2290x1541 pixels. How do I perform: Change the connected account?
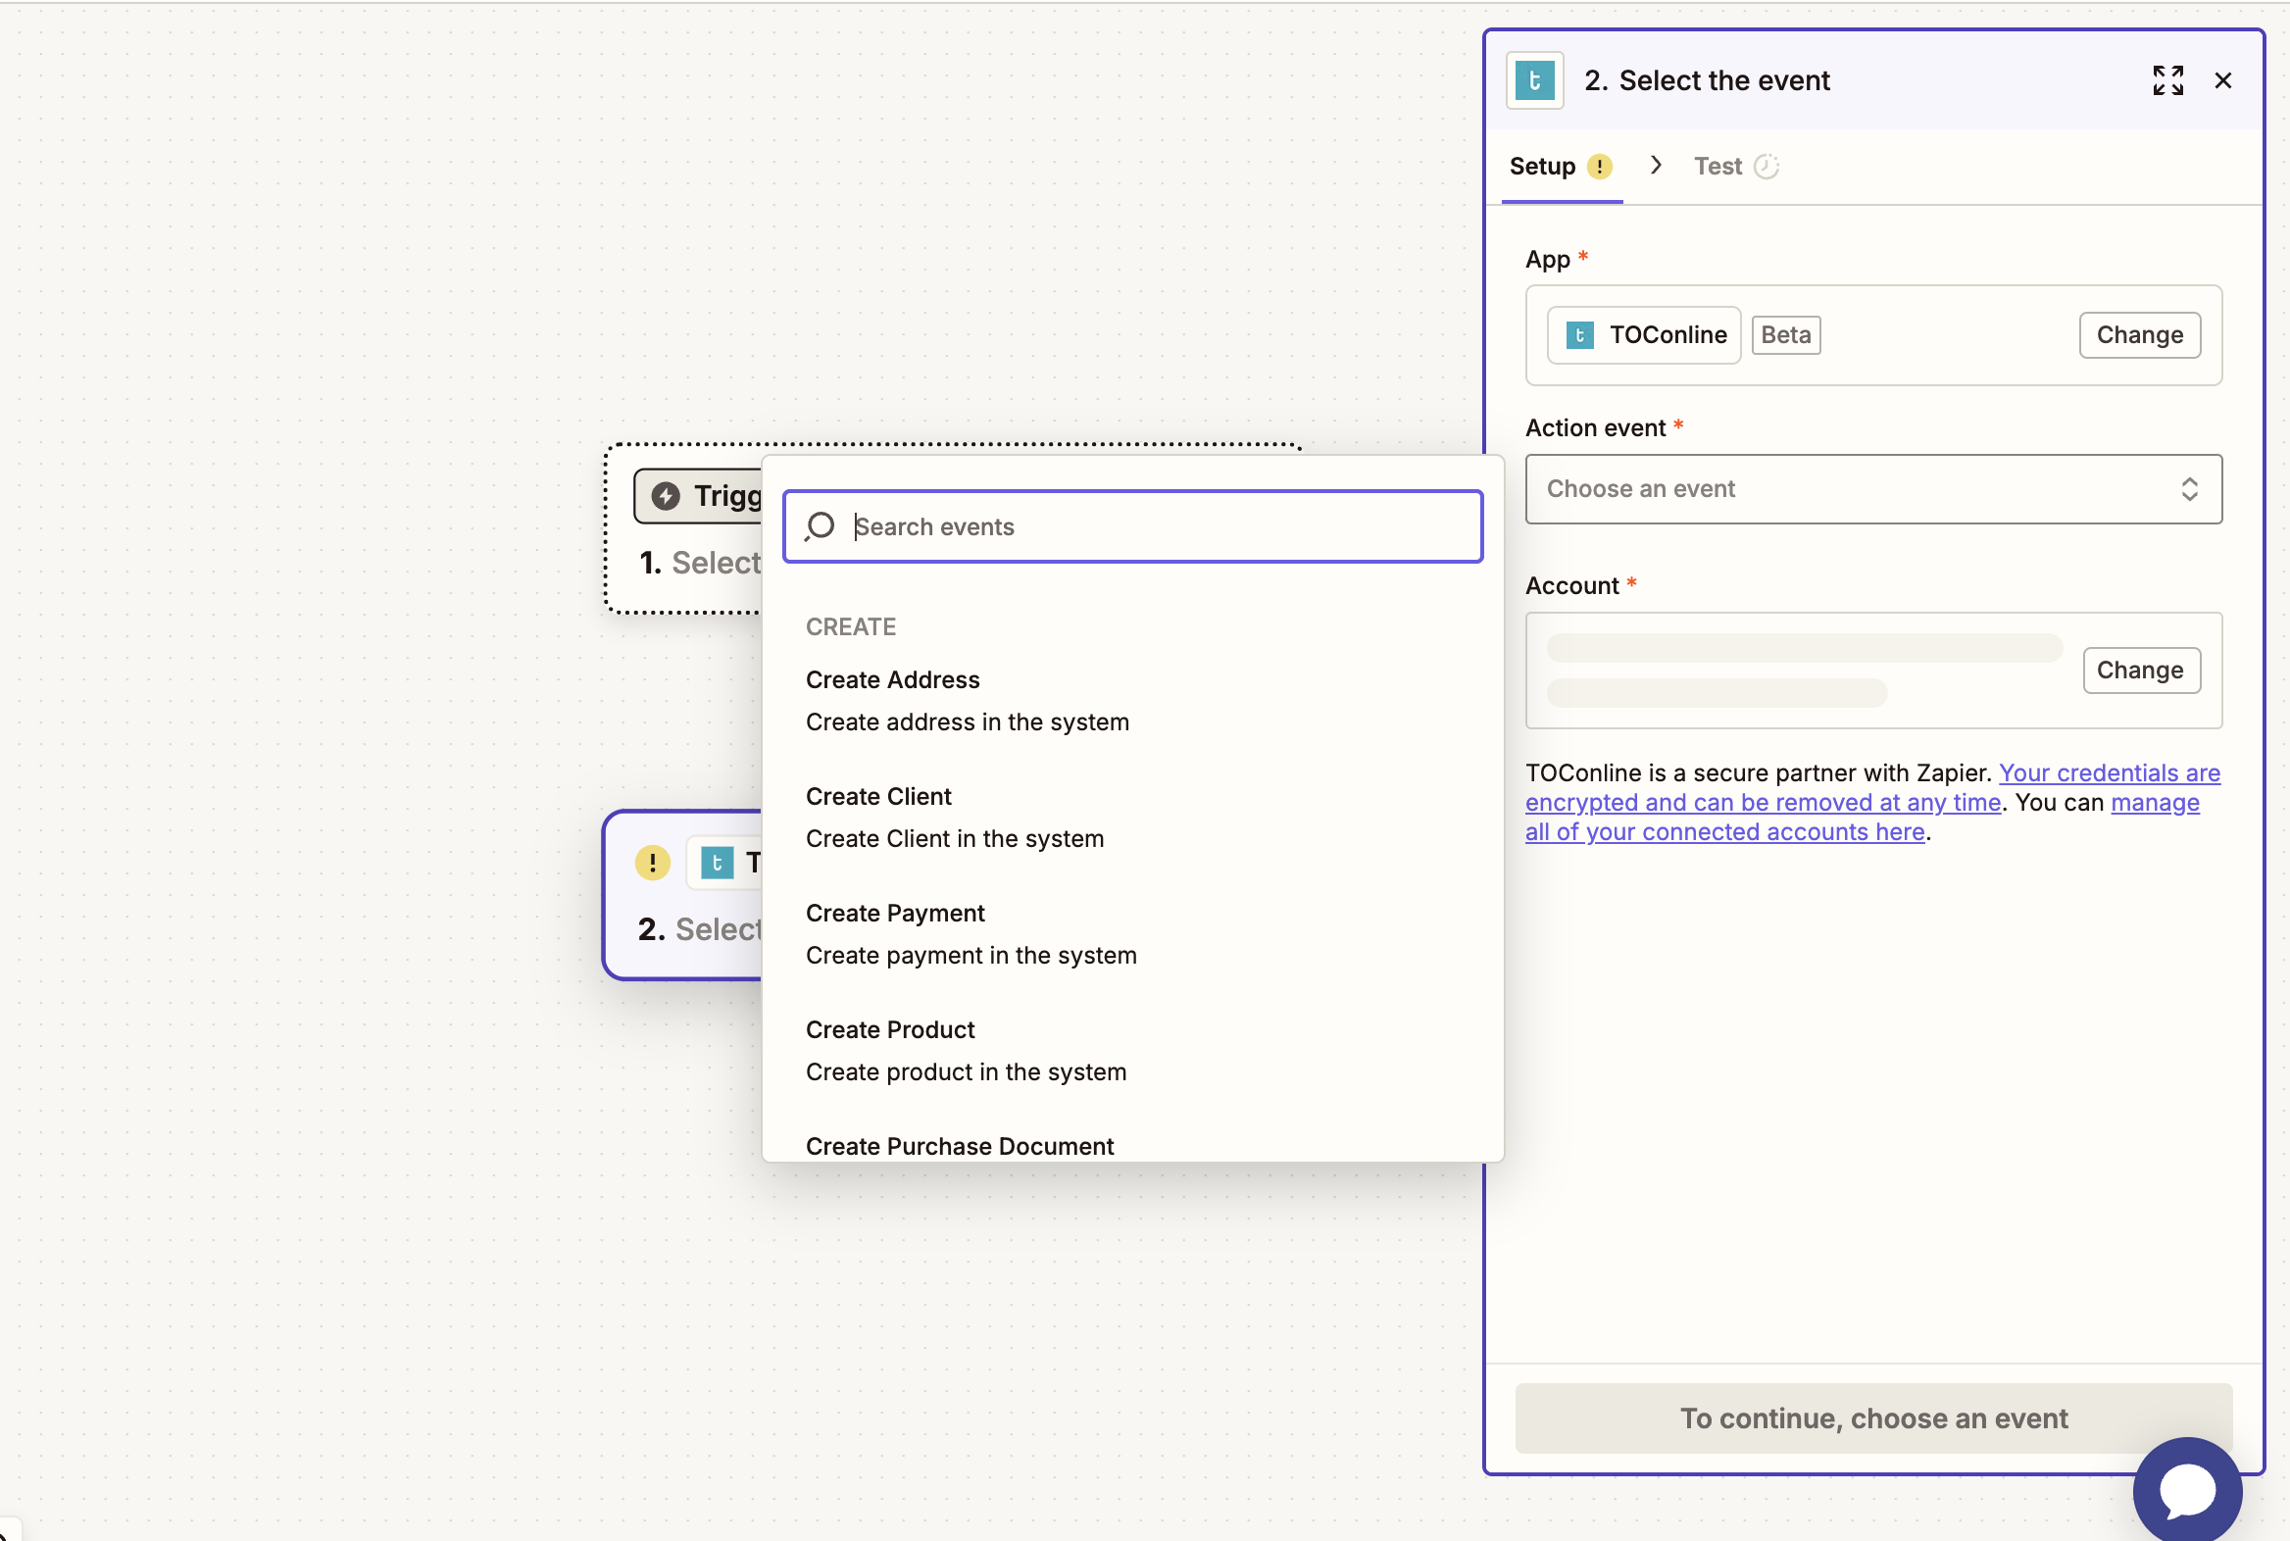click(x=2140, y=671)
